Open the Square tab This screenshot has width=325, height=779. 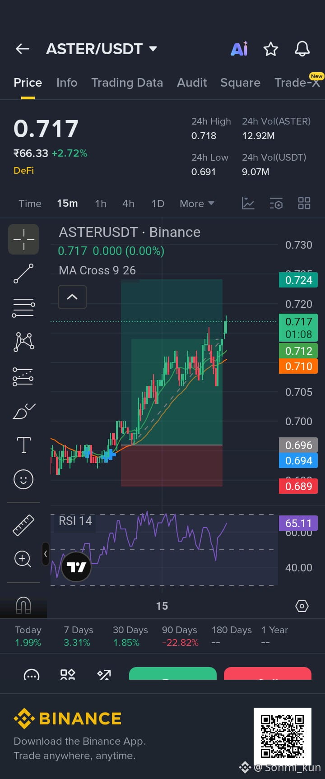coord(240,83)
